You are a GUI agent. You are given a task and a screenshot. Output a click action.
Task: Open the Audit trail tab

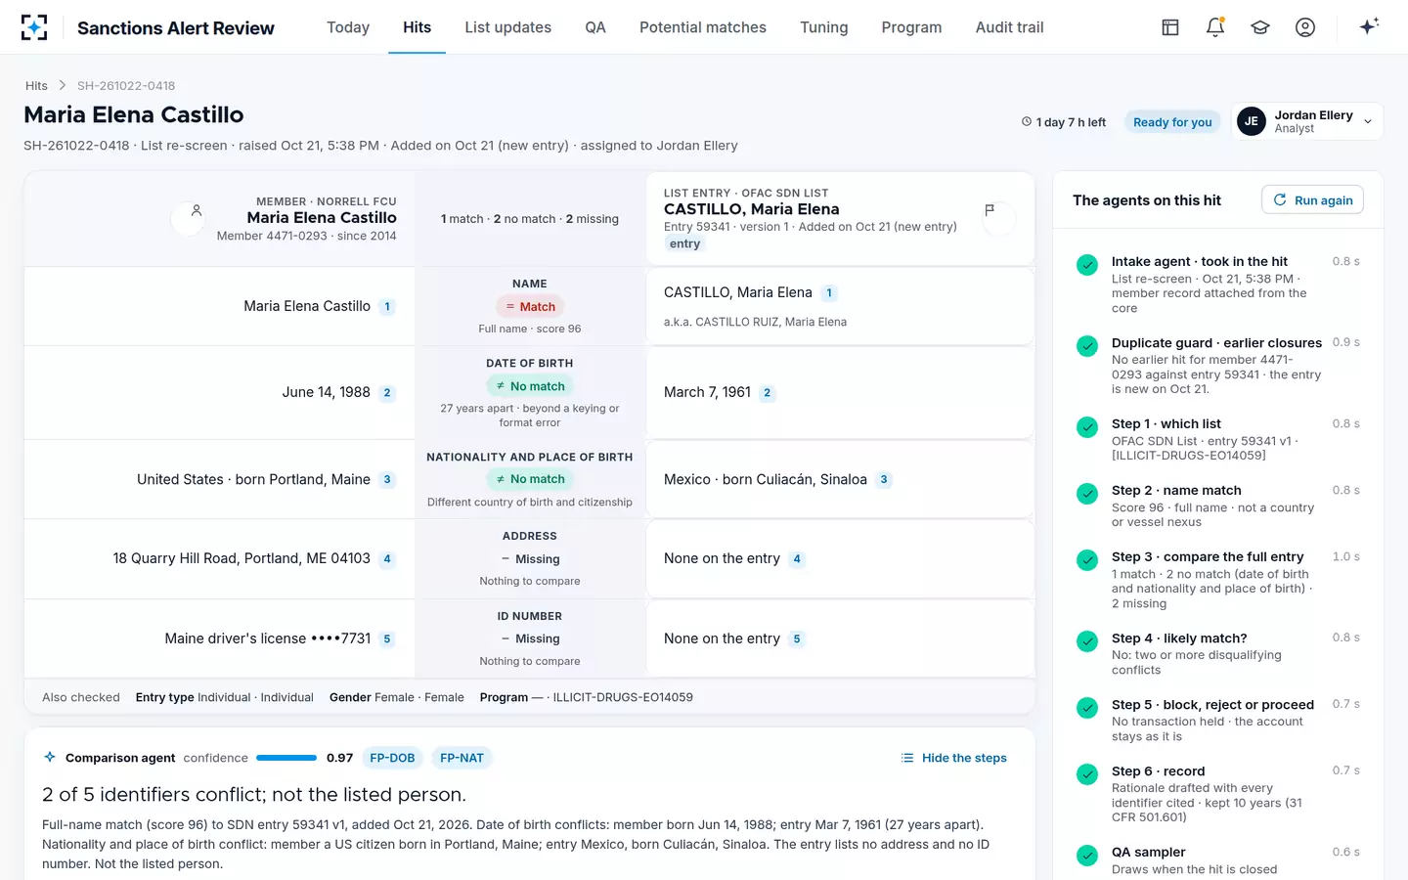click(x=1009, y=27)
